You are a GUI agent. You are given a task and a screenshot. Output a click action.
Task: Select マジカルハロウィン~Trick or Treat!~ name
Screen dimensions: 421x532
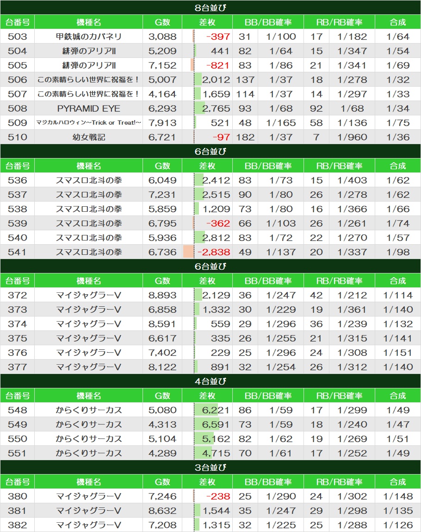click(89, 122)
